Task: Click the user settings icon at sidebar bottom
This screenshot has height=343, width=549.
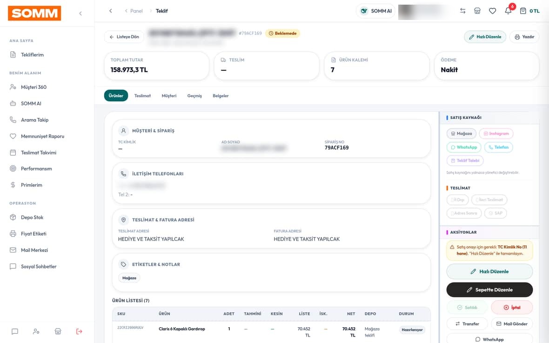Action: coord(36,331)
